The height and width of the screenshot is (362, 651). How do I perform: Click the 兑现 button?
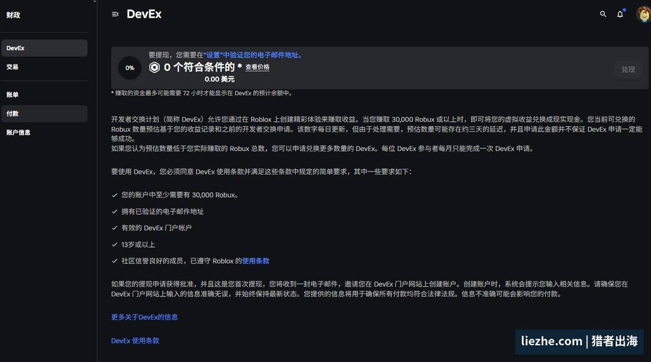click(x=628, y=70)
